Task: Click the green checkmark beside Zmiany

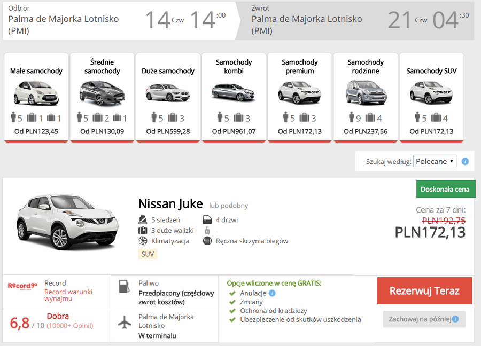Action: [x=232, y=302]
